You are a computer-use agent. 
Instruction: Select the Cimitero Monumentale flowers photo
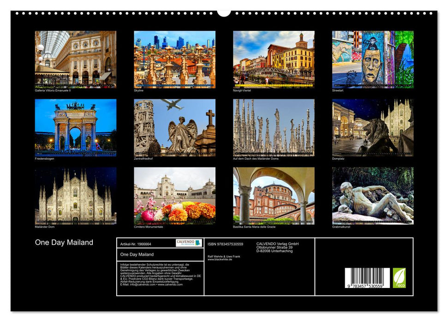[174, 195]
